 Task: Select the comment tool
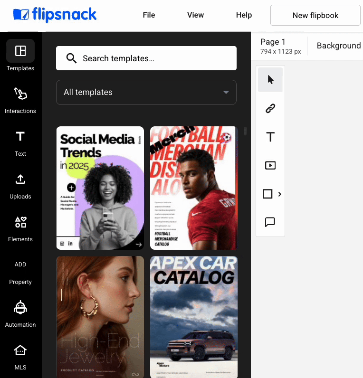270,222
